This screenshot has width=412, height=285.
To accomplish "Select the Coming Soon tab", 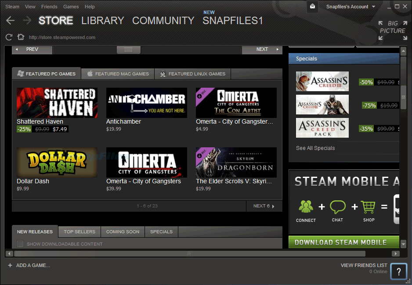I will click(x=123, y=232).
